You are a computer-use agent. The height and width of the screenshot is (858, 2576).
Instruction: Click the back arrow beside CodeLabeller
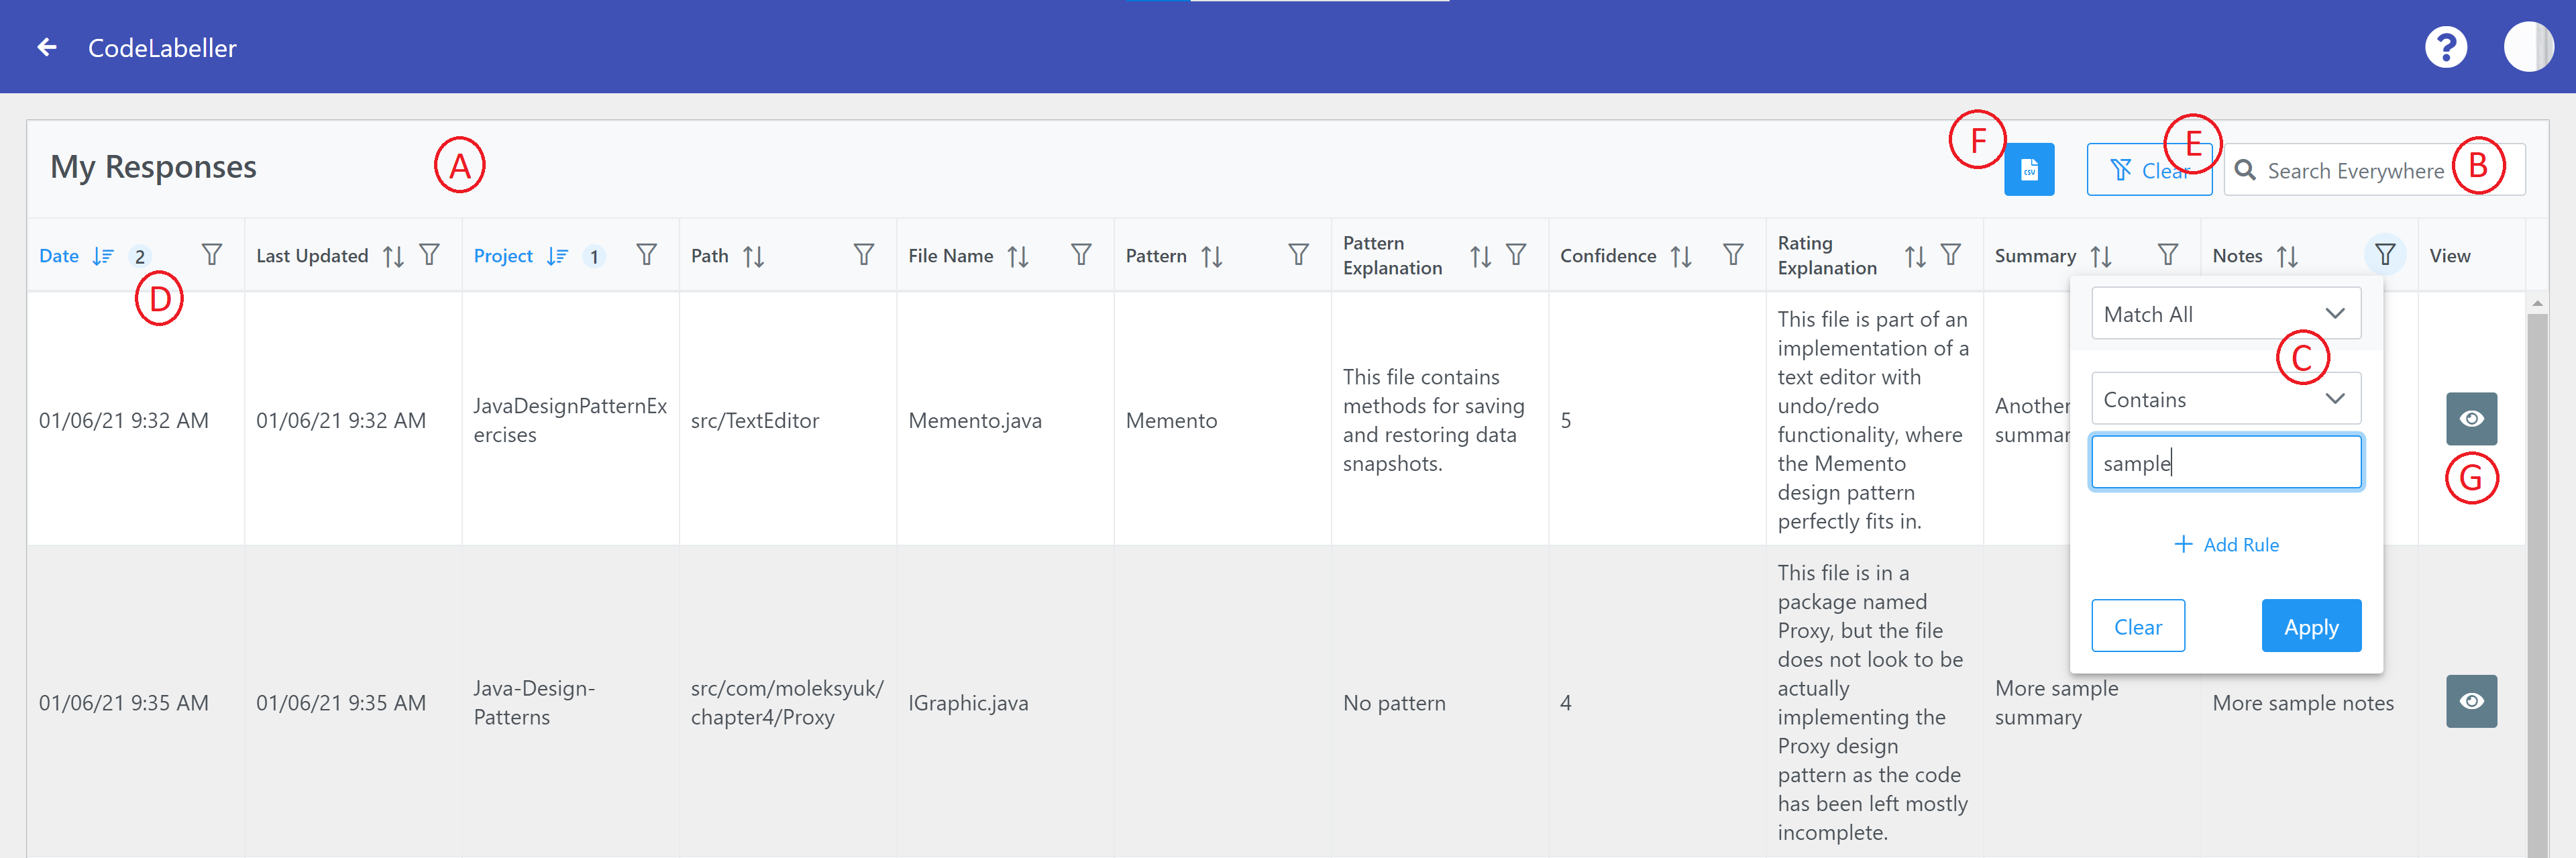coord(46,47)
